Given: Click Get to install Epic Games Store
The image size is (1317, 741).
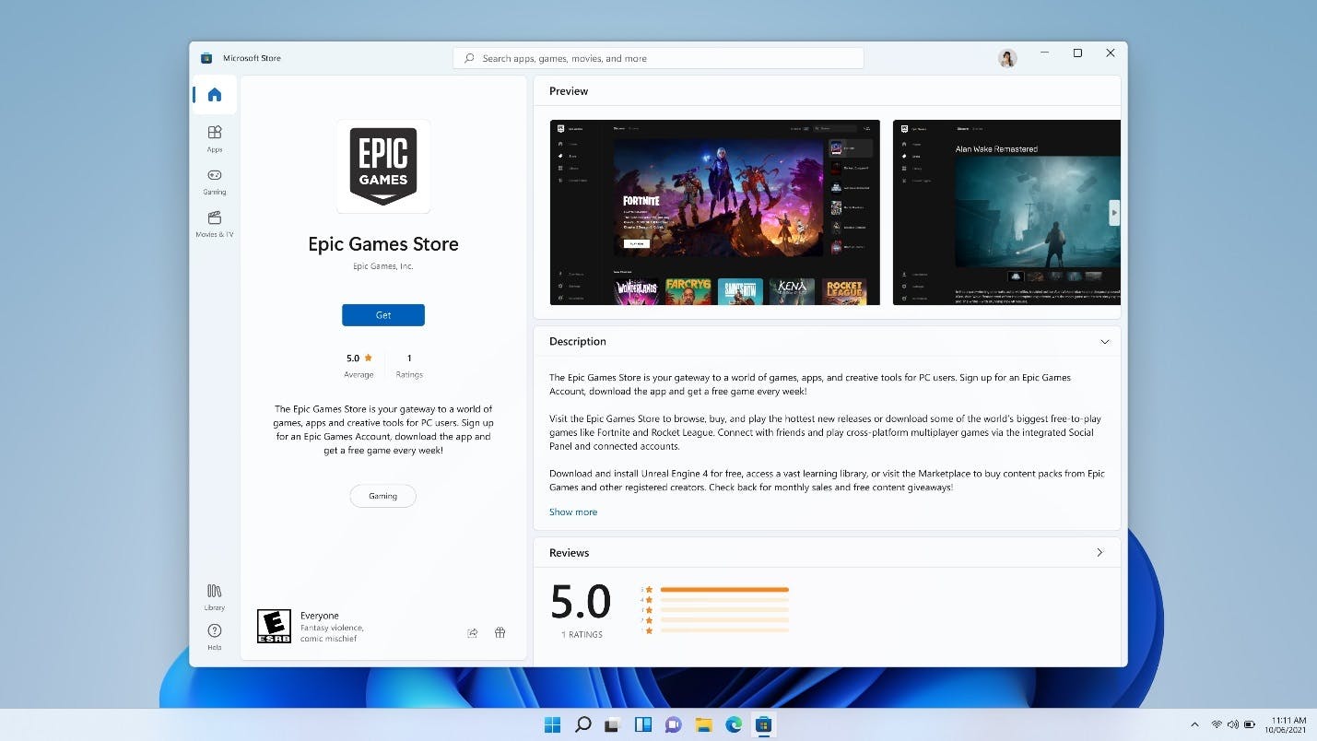Looking at the screenshot, I should click(382, 314).
